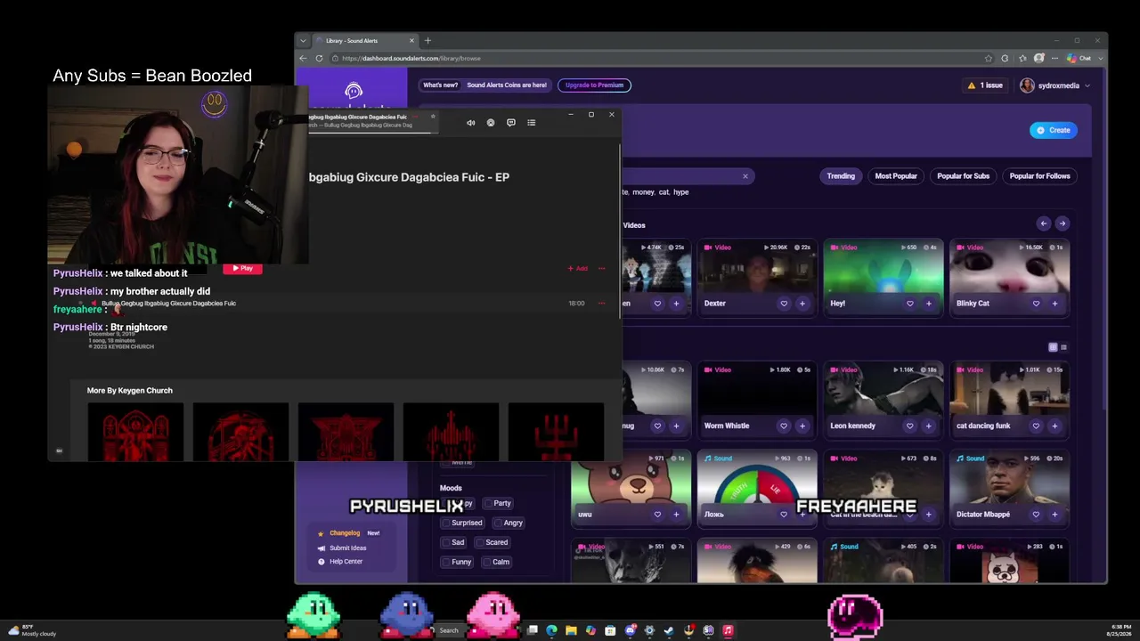Open Steam from the taskbar
The width and height of the screenshot is (1140, 641).
click(669, 630)
